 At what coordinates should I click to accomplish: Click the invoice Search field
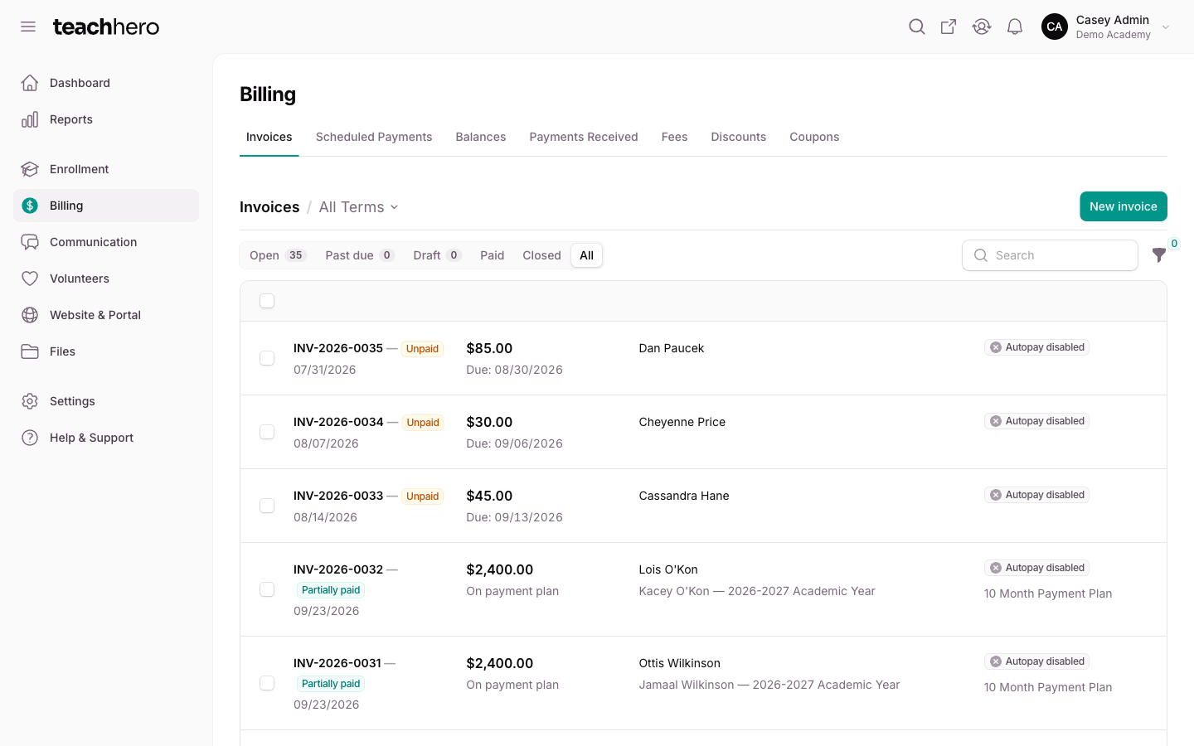point(1050,255)
